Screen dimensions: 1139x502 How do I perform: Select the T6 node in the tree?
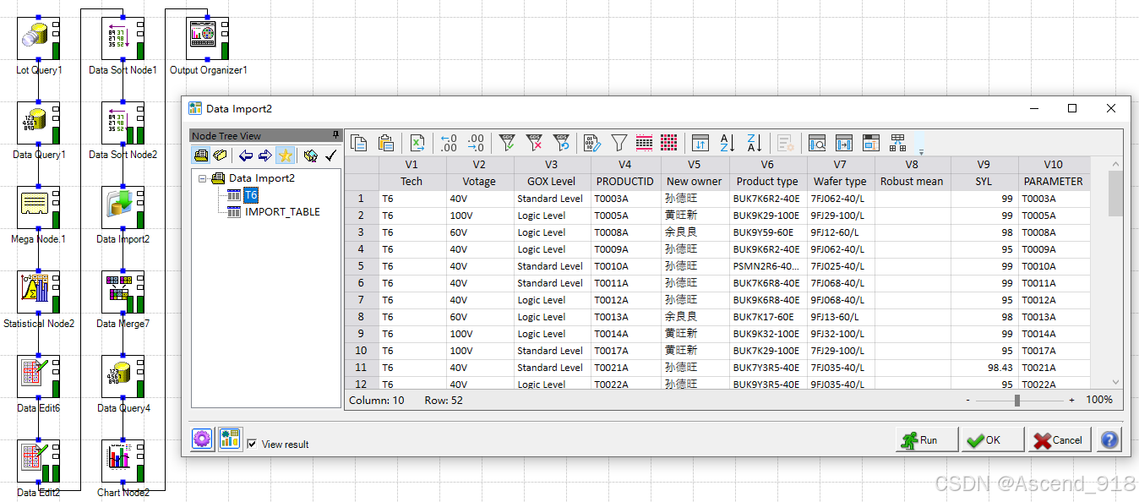[x=250, y=194]
